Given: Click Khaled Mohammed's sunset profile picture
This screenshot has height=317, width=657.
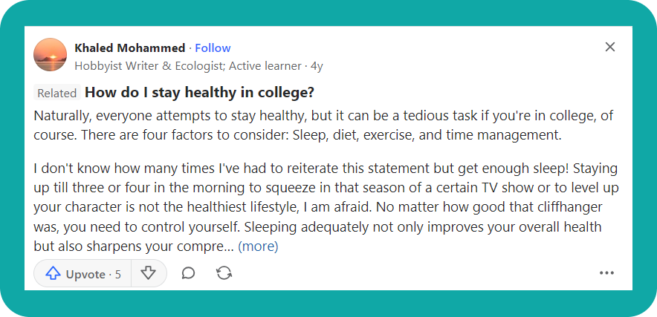Looking at the screenshot, I should [x=51, y=55].
